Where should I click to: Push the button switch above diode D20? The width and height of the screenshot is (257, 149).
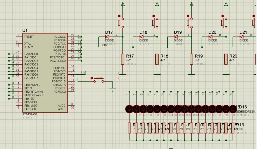point(224,23)
